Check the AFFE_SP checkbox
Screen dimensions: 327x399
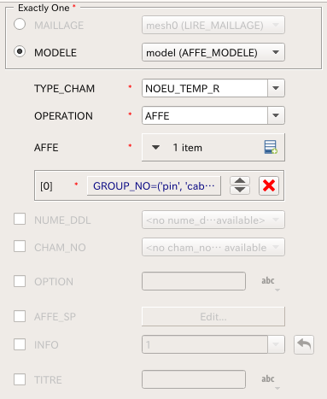pos(20,316)
